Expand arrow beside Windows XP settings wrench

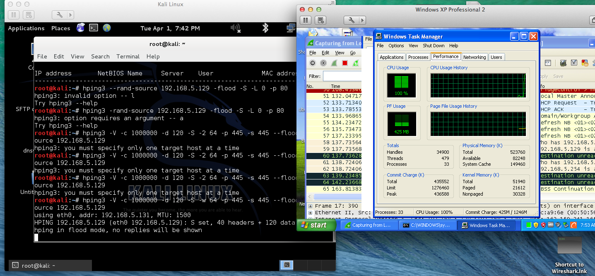pyautogui.click(x=362, y=20)
